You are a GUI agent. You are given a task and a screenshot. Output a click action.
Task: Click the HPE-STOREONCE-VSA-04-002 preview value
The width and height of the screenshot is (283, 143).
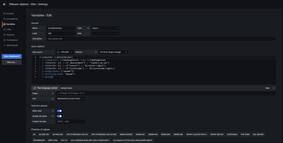click(x=104, y=134)
